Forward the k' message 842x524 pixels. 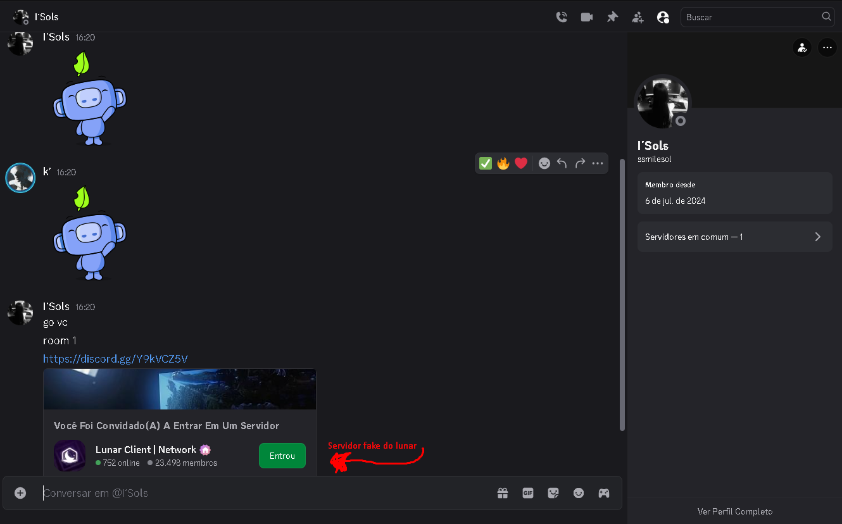(x=580, y=163)
